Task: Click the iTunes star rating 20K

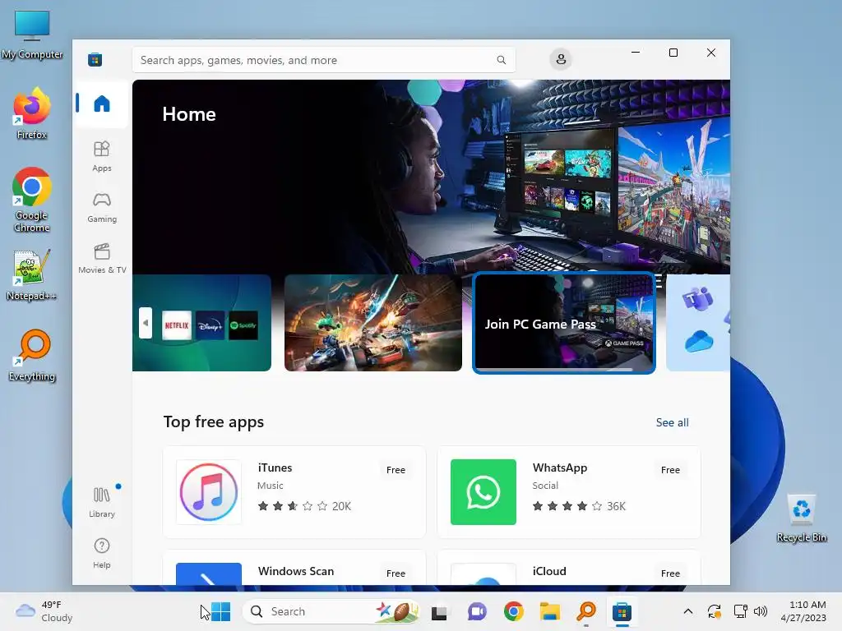Action: [304, 506]
